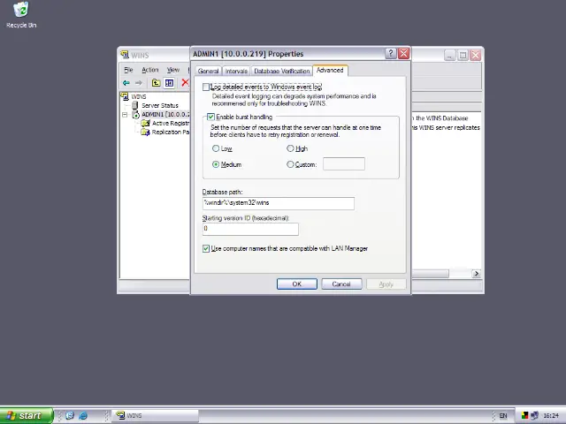The height and width of the screenshot is (424, 566).
Task: Click the WINS title bar icon
Action: 125,55
